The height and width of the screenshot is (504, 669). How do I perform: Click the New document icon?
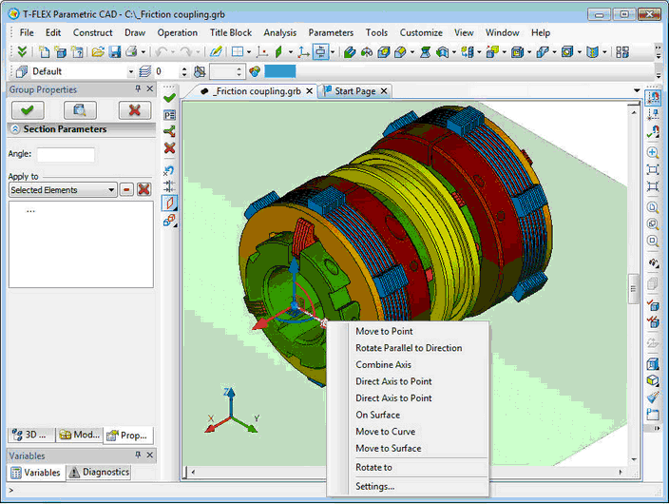tap(44, 51)
